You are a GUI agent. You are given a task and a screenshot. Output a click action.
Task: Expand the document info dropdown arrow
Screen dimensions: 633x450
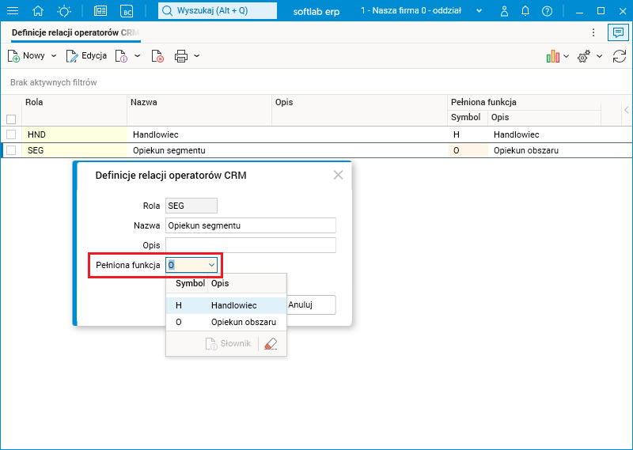[137, 56]
